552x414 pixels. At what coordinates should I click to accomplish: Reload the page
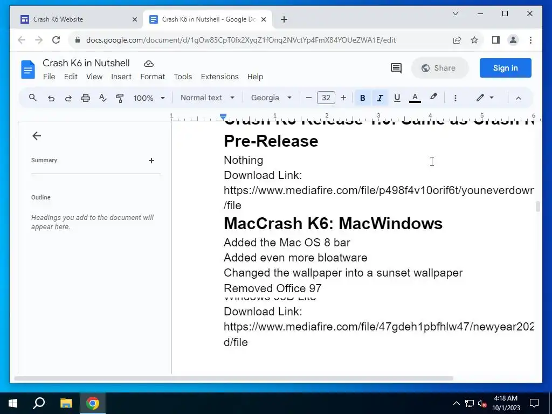(x=56, y=40)
